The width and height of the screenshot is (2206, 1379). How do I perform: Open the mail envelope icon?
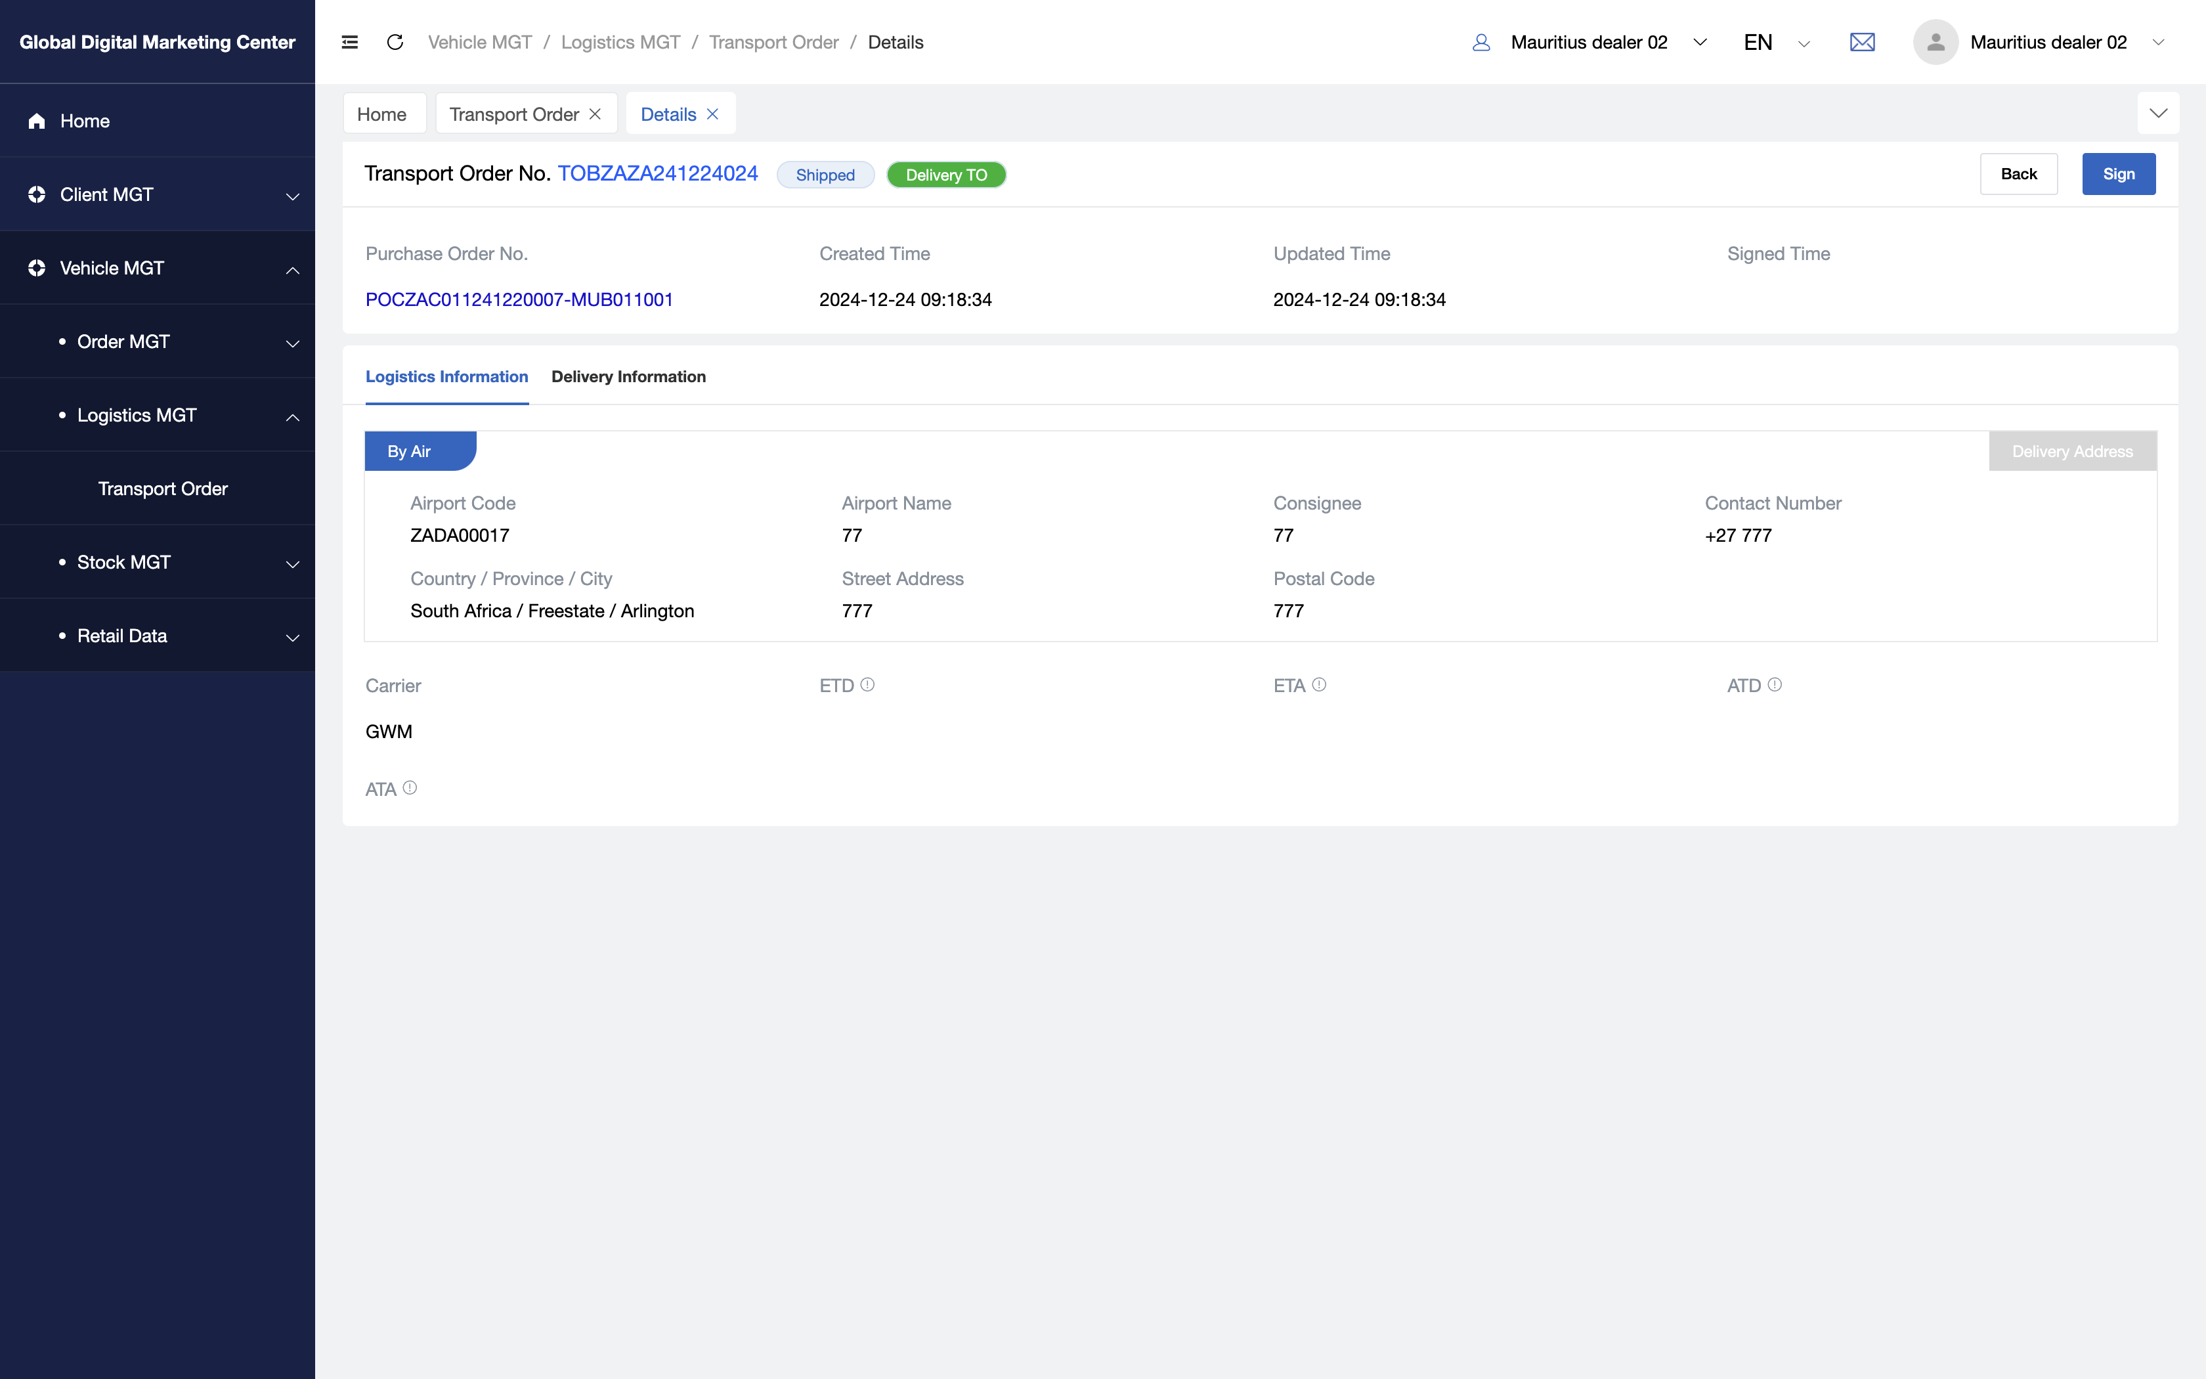[x=1863, y=42]
